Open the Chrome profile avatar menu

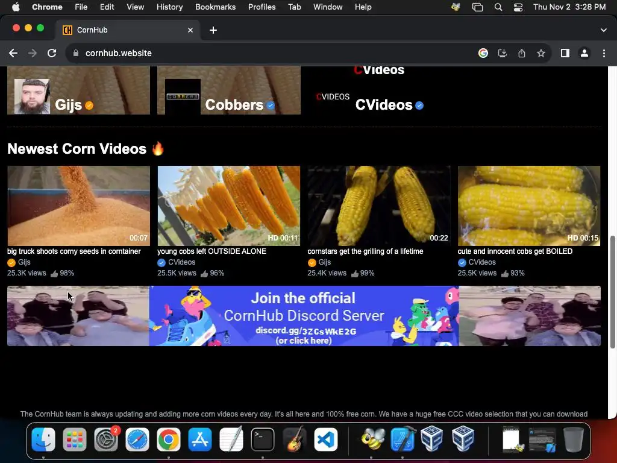(x=584, y=53)
